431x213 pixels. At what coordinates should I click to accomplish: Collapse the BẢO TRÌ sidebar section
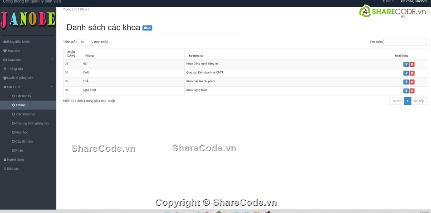(x=28, y=87)
